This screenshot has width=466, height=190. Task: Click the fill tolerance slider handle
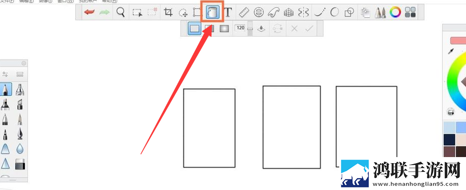250,29
